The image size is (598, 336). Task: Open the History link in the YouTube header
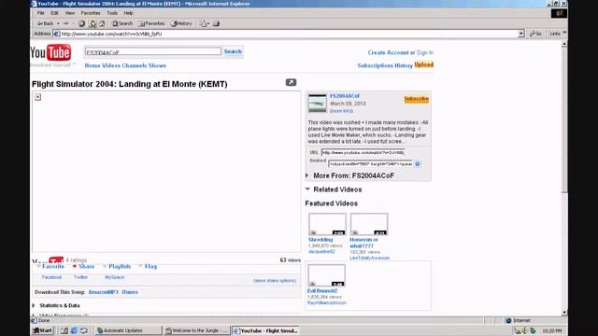coord(404,65)
